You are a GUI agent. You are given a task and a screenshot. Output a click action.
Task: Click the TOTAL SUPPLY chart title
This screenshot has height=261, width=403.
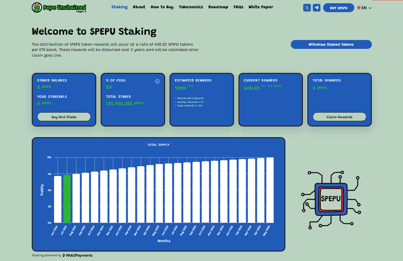tap(159, 145)
